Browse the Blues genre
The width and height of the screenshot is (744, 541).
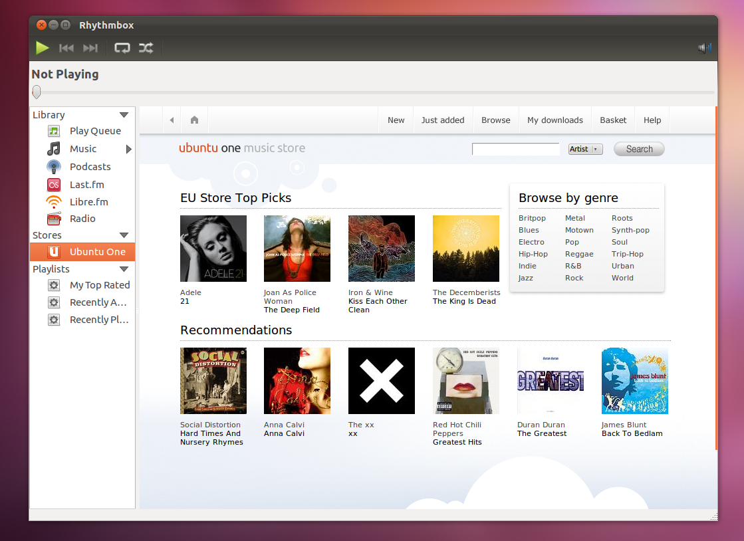[529, 230]
